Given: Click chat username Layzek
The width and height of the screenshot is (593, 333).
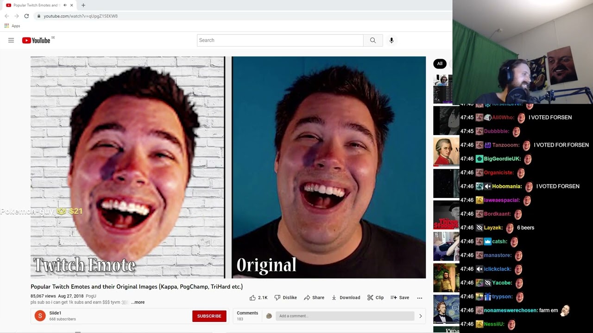Looking at the screenshot, I should [493, 228].
